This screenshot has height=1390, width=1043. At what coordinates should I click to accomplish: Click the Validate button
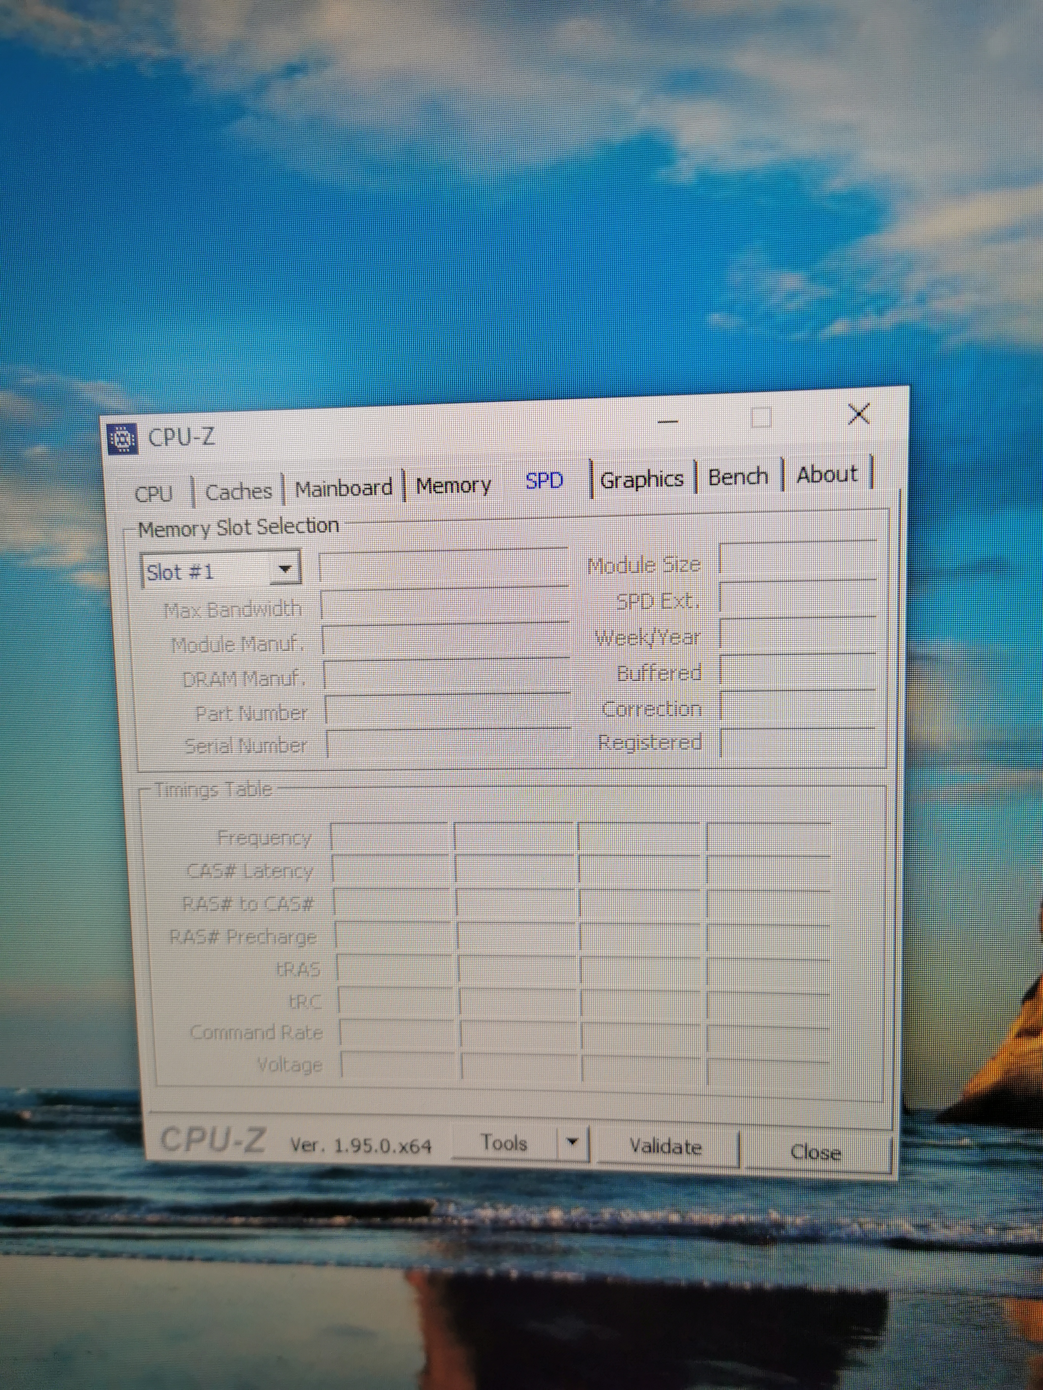pyautogui.click(x=665, y=1147)
